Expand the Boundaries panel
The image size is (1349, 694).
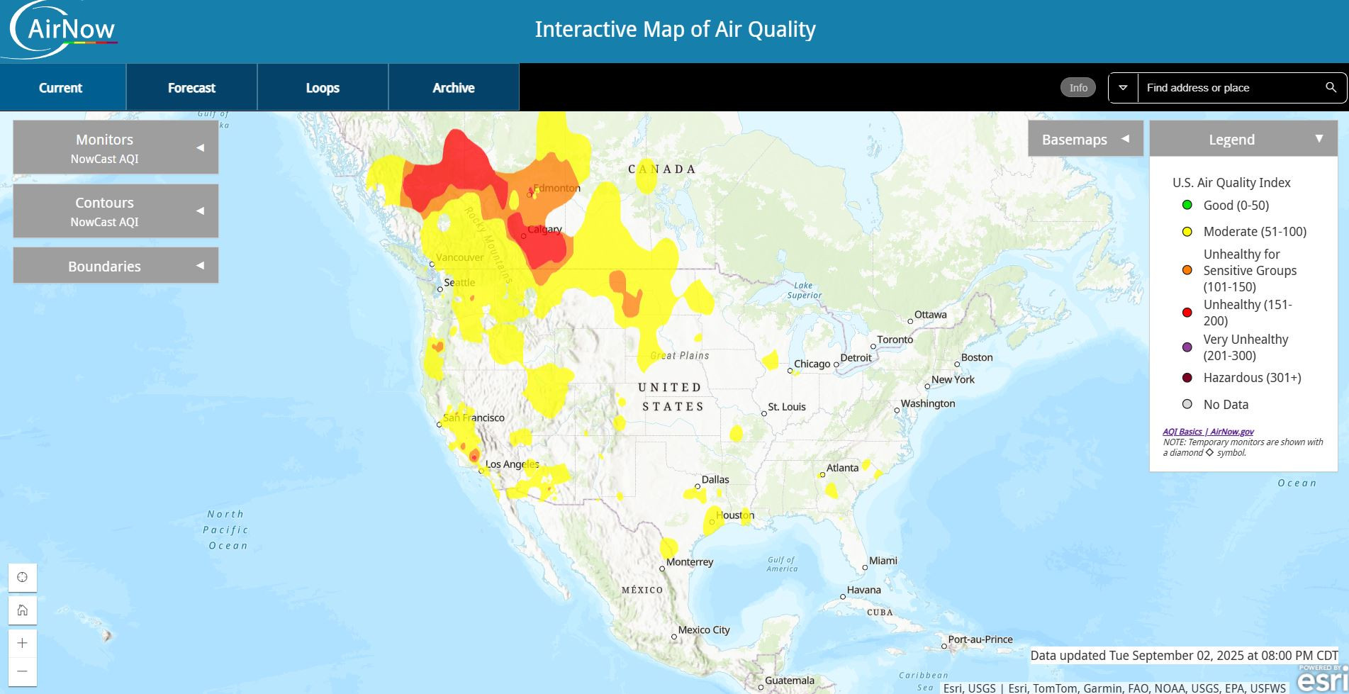pos(116,266)
